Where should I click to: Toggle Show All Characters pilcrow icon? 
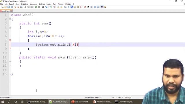point(69,7)
